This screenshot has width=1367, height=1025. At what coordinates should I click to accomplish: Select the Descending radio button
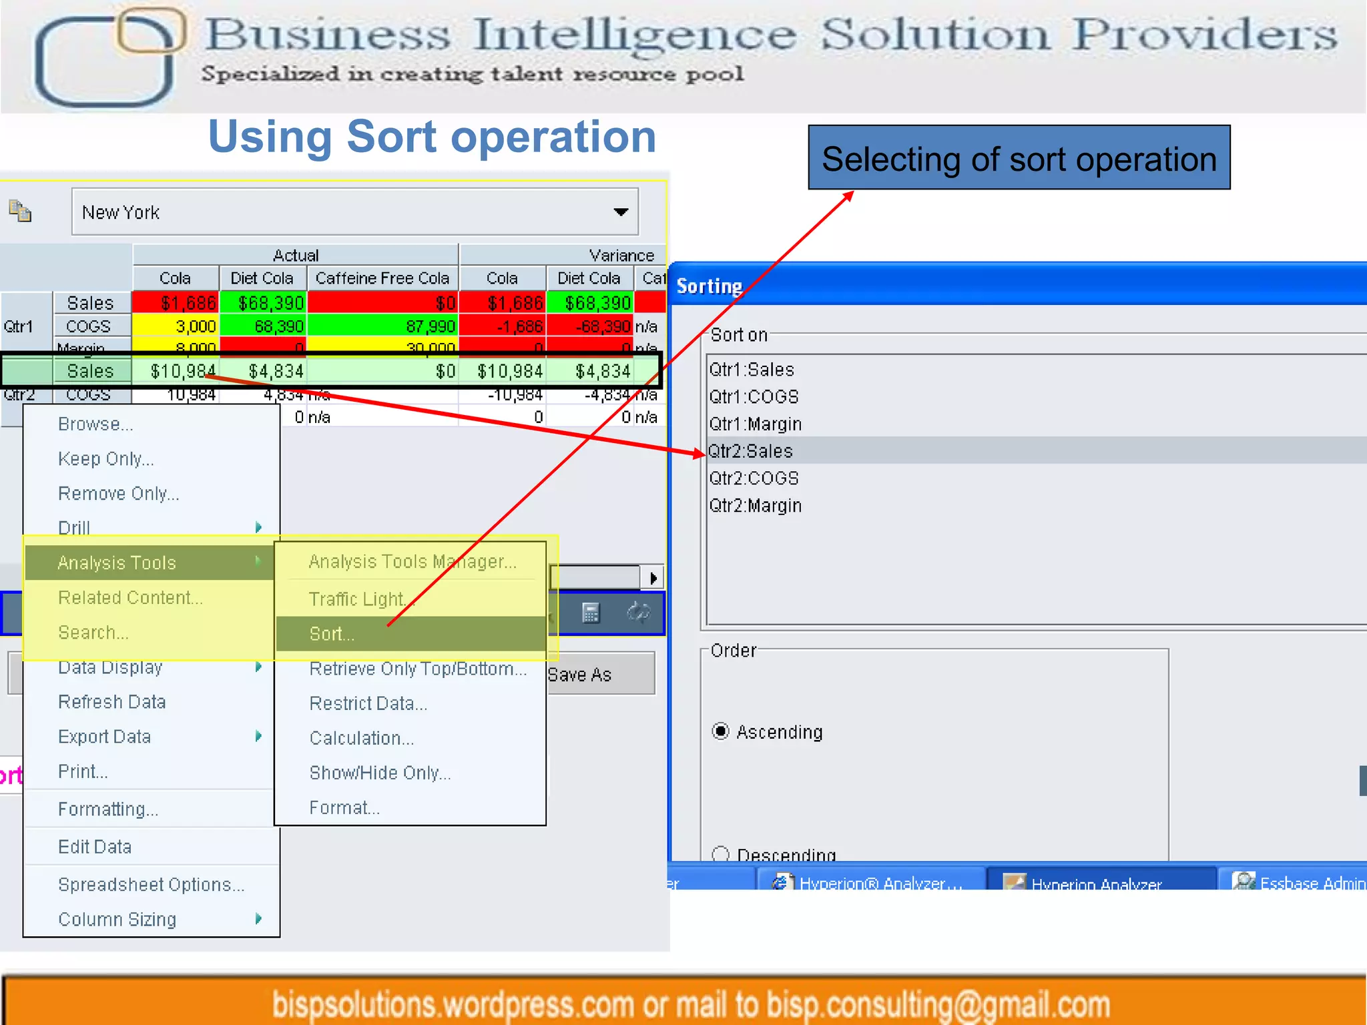click(x=721, y=854)
